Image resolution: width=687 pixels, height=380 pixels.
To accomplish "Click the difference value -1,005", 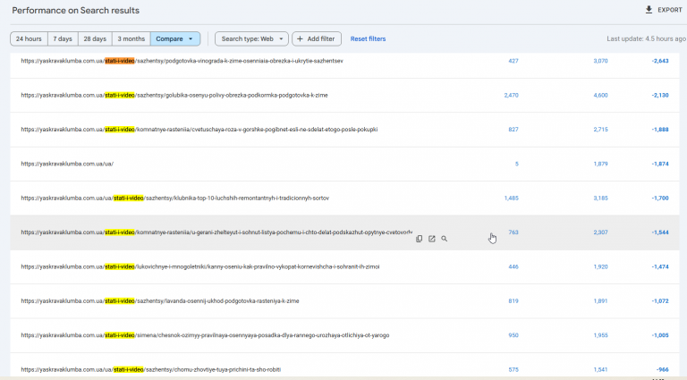I will coord(660,335).
